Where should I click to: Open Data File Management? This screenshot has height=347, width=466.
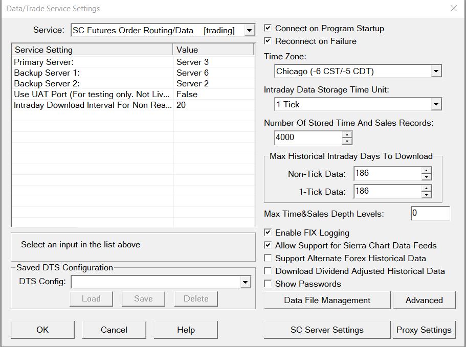[327, 300]
